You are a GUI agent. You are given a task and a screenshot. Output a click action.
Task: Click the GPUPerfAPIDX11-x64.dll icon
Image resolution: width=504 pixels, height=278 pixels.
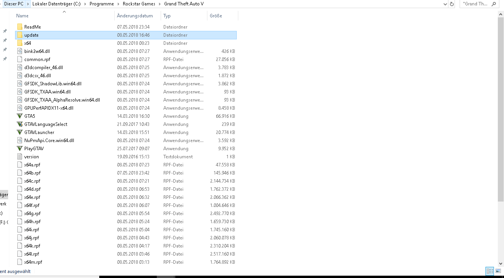pos(20,108)
